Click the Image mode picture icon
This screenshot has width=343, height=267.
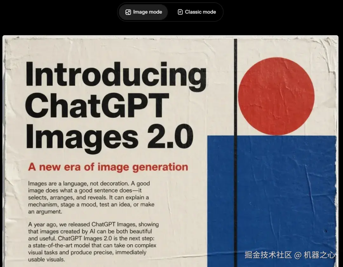click(x=128, y=12)
